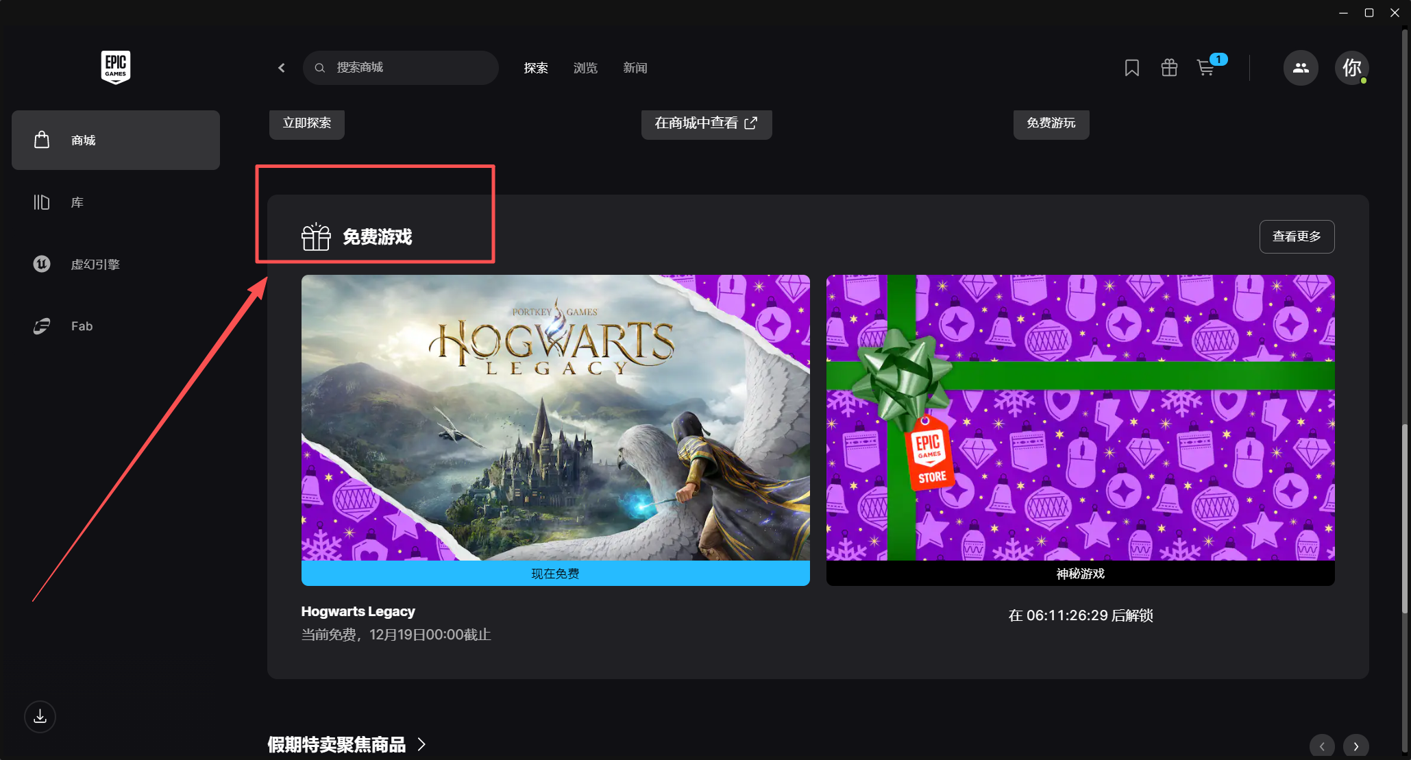Open the friends list icon
The height and width of the screenshot is (760, 1411).
[x=1301, y=67]
